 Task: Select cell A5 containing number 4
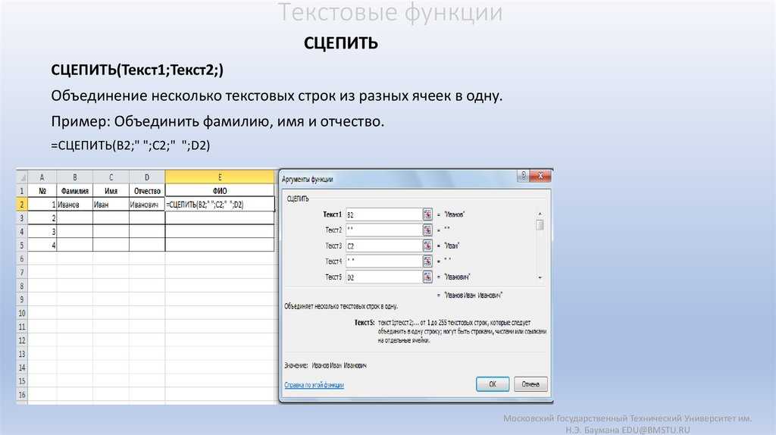tap(42, 245)
